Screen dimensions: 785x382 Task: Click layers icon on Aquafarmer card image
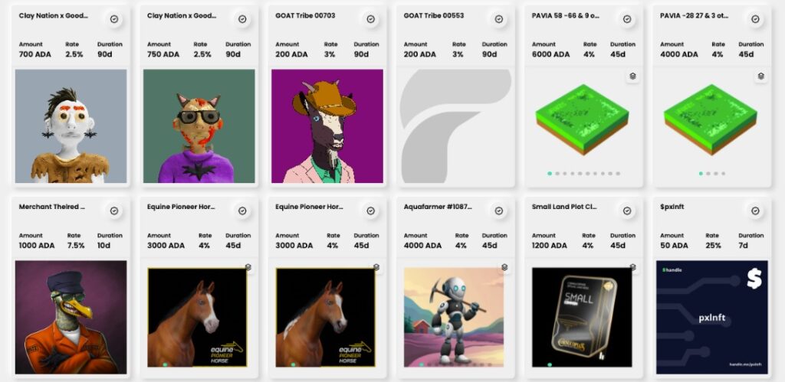click(x=504, y=267)
